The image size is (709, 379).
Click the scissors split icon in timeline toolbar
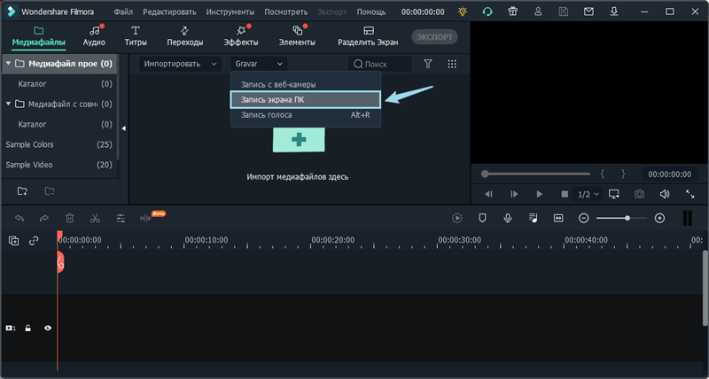pyautogui.click(x=95, y=218)
